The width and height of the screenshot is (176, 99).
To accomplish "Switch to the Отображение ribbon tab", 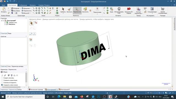I will (x=23, y=5).
